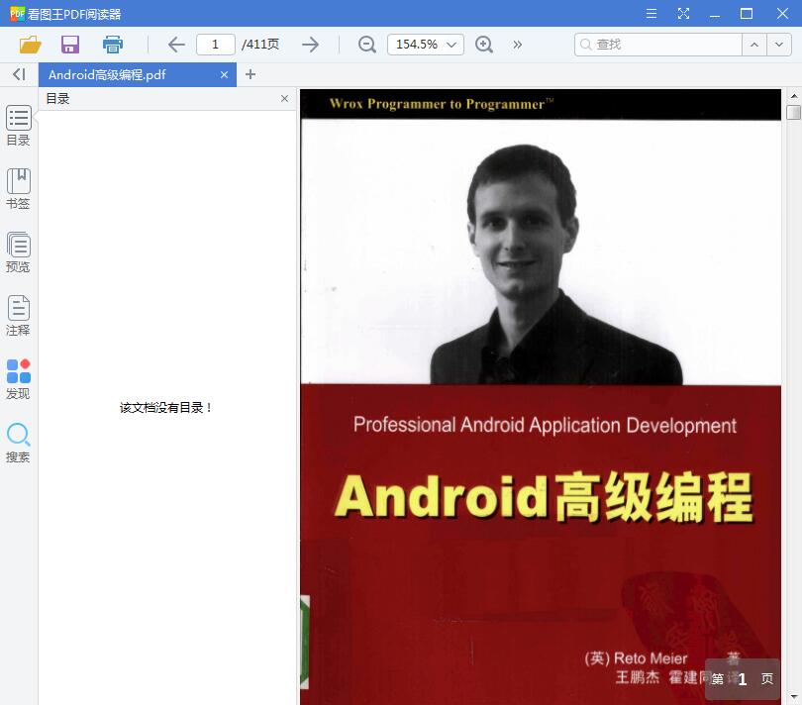Switch to the 预览 preview panel
Screen dimensions: 802x705
(18, 251)
